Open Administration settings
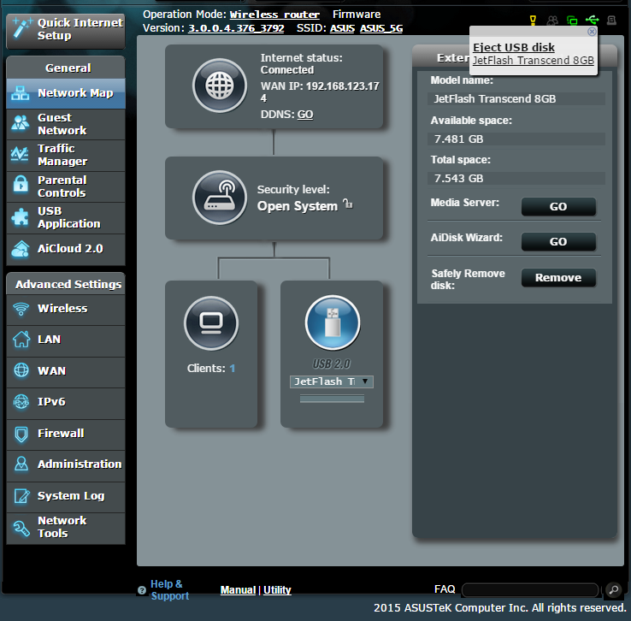This screenshot has width=631, height=621. (66, 464)
